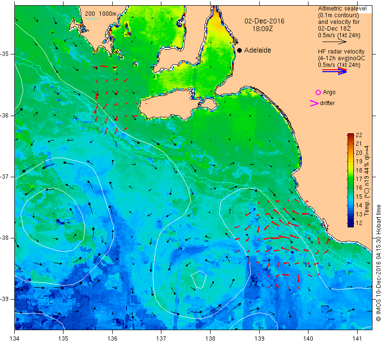Screen dimensions: 382x344
Task: Click the 'drifter' legend label
Action: pyautogui.click(x=327, y=103)
